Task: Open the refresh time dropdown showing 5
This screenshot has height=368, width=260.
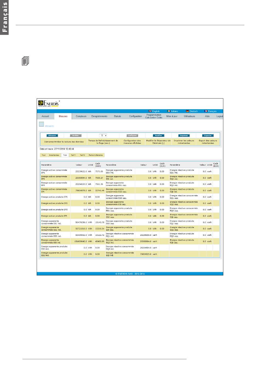Action: pos(103,136)
